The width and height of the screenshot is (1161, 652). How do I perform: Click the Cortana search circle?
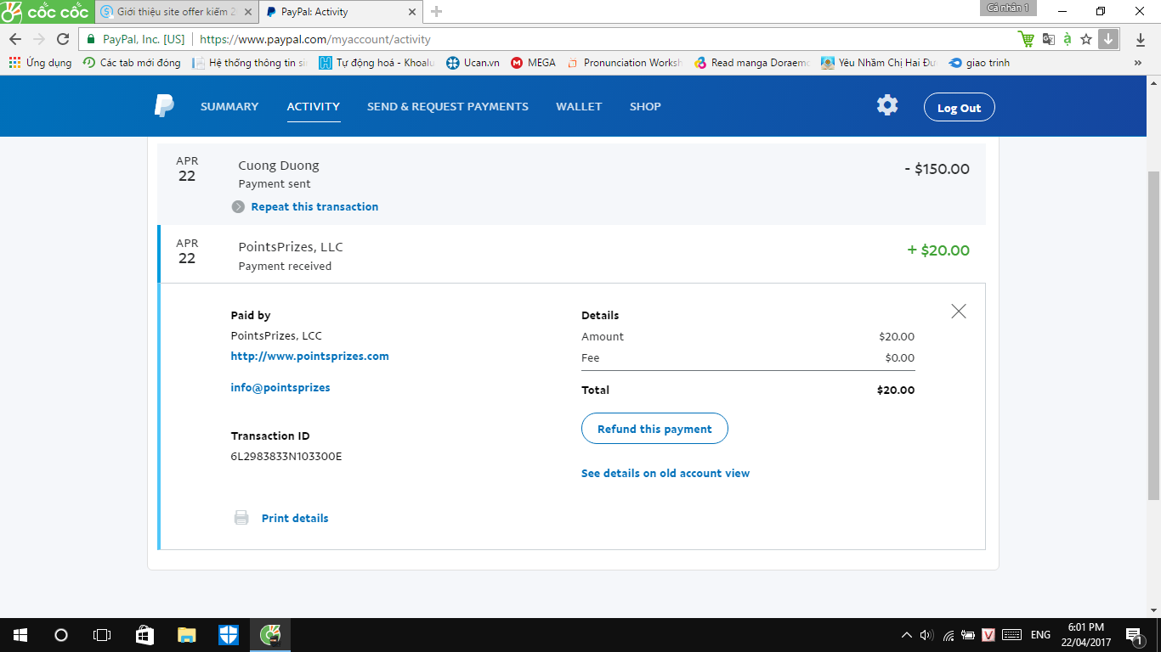coord(61,635)
